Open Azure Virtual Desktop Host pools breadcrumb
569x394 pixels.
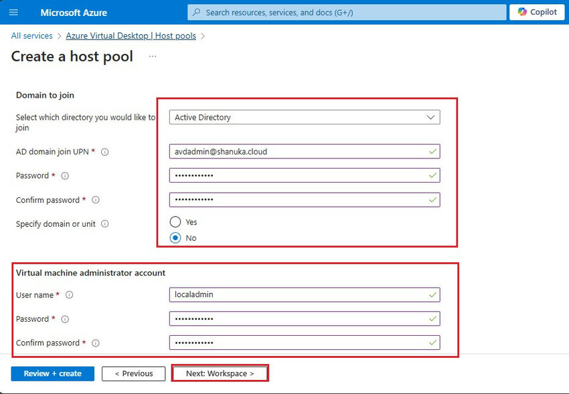tap(131, 35)
